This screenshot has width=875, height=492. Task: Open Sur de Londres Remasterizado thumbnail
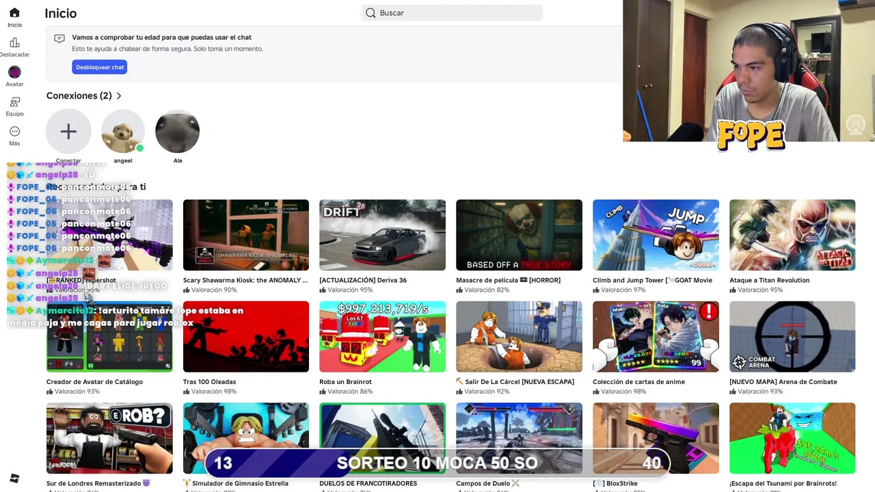pos(109,438)
